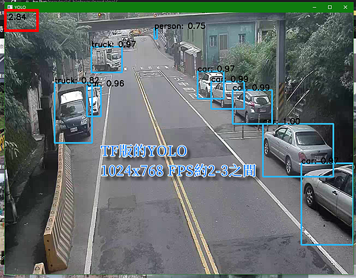Click the "1024x768 FPS約2-3之間" caption
The width and height of the screenshot is (356, 278).
(179, 171)
